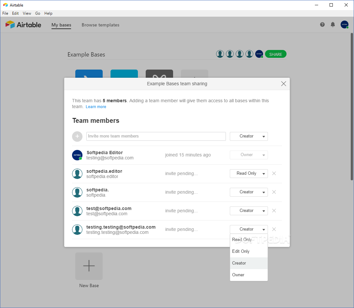Open the invite role Creator dropdown
The image size is (354, 308).
[x=249, y=136]
